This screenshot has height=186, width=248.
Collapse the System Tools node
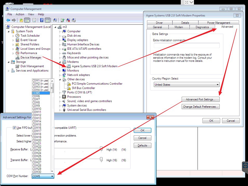pos(9,31)
